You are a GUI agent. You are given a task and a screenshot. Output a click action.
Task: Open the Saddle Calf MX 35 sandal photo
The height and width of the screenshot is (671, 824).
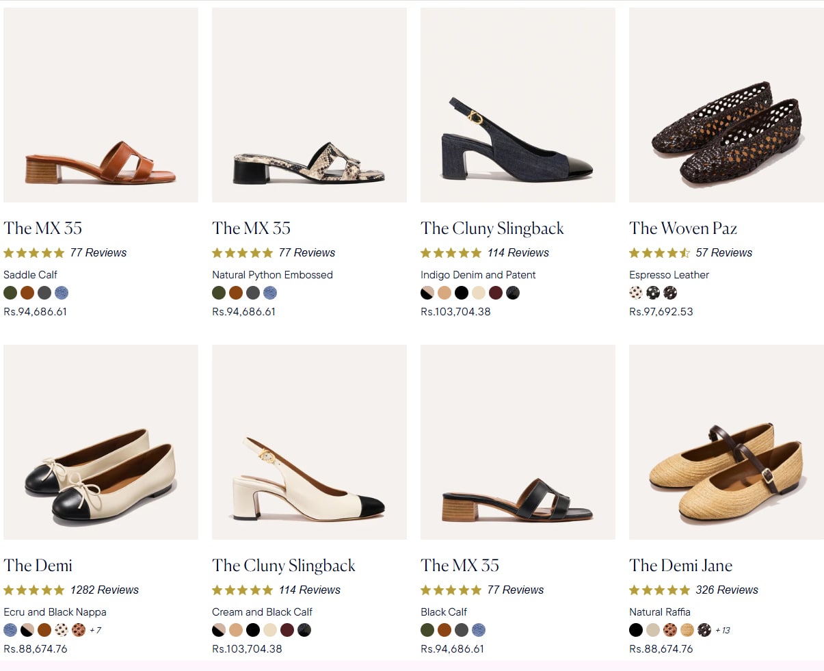tap(101, 105)
